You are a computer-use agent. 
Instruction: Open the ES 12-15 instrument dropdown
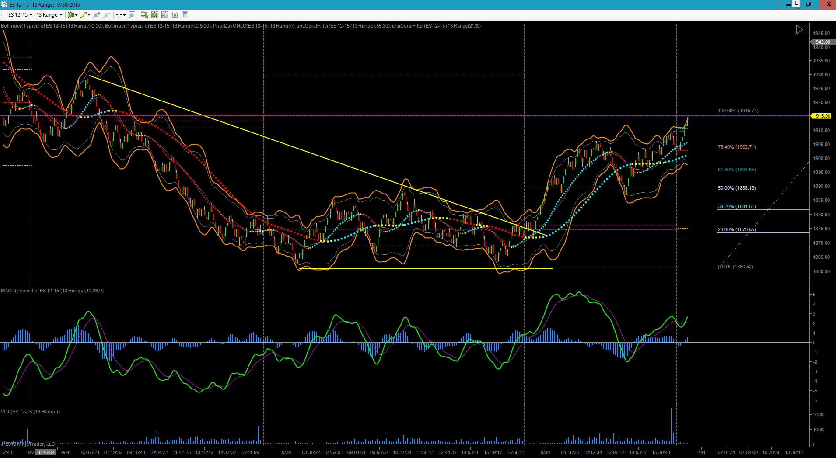click(21, 15)
